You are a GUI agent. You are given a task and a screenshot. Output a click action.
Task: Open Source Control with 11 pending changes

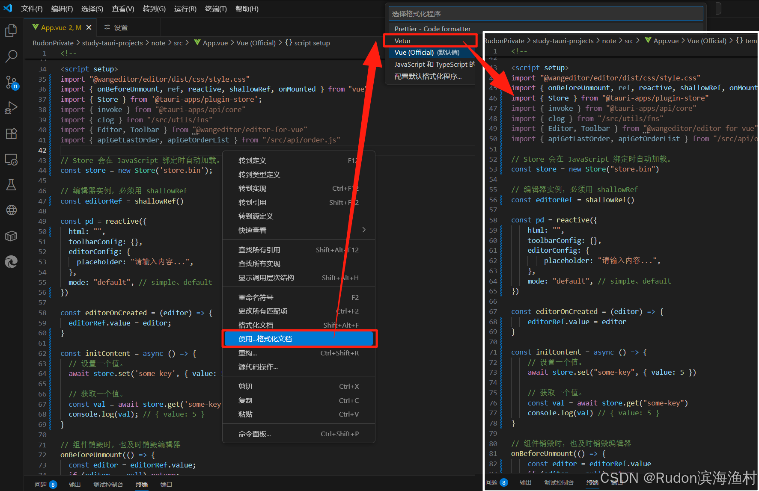pos(11,82)
